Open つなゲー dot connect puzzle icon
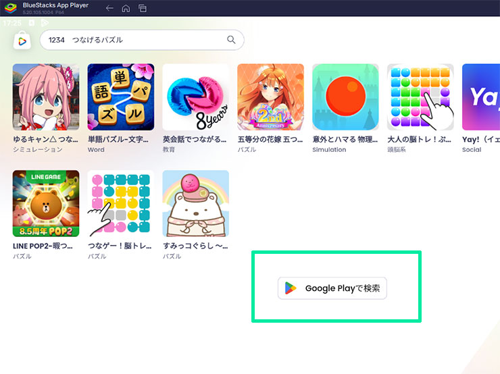This screenshot has width=500, height=374. pos(121,204)
